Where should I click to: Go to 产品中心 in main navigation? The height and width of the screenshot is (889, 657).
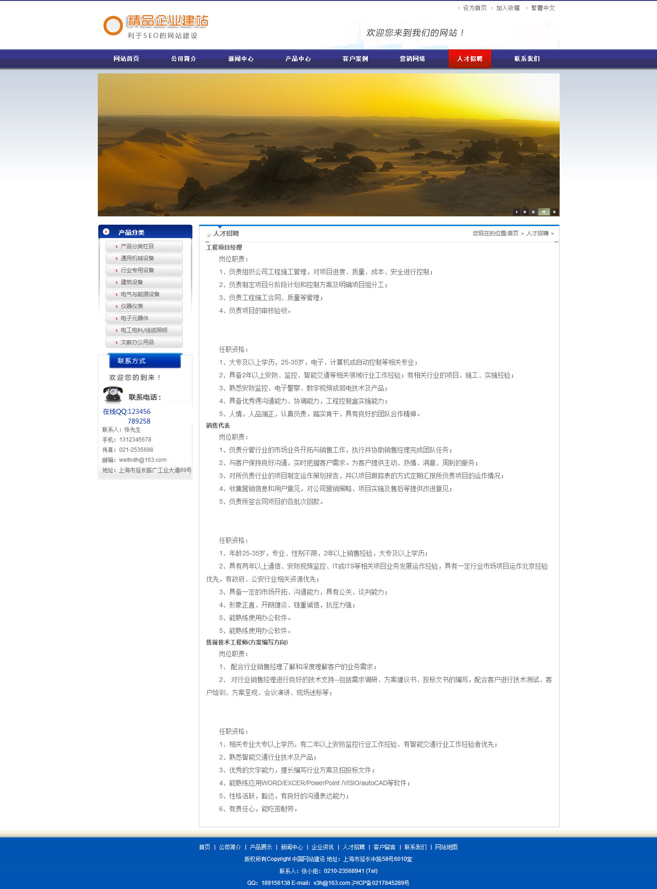[x=298, y=59]
